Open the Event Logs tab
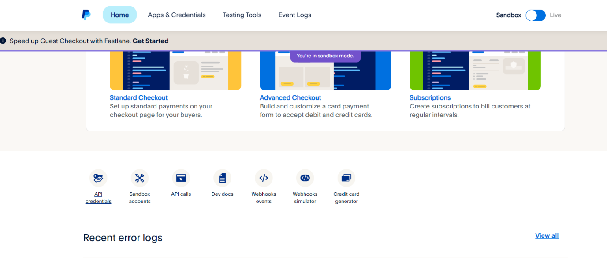 point(295,15)
